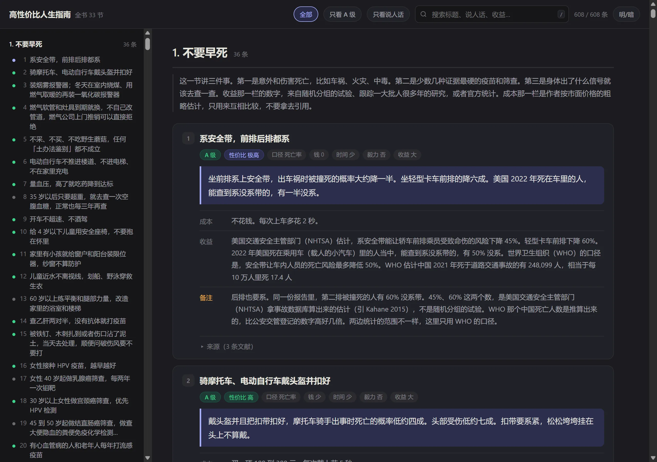Switch theme with 明/暗 button

[x=626, y=14]
